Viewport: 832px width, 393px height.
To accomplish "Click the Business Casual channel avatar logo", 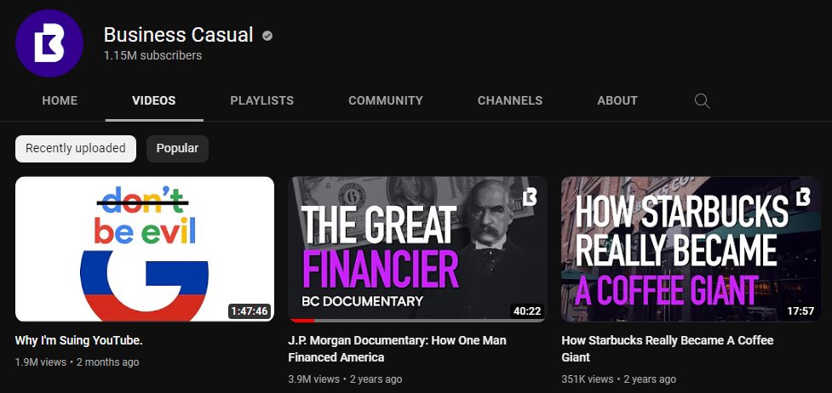I will [49, 43].
